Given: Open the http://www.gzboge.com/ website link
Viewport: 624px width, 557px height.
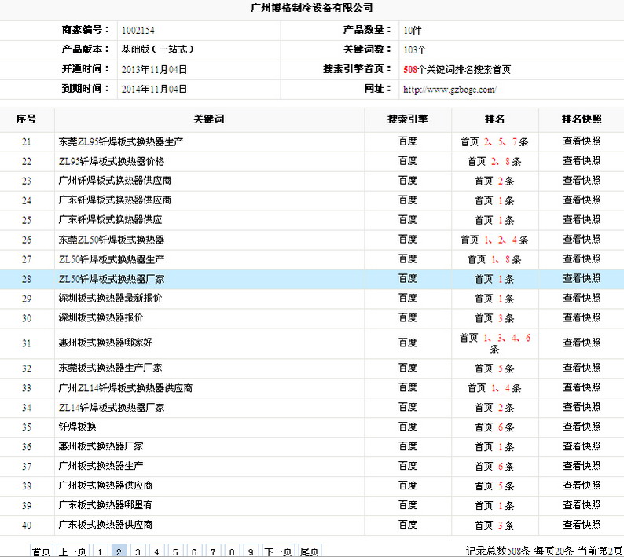Looking at the screenshot, I should tap(450, 90).
